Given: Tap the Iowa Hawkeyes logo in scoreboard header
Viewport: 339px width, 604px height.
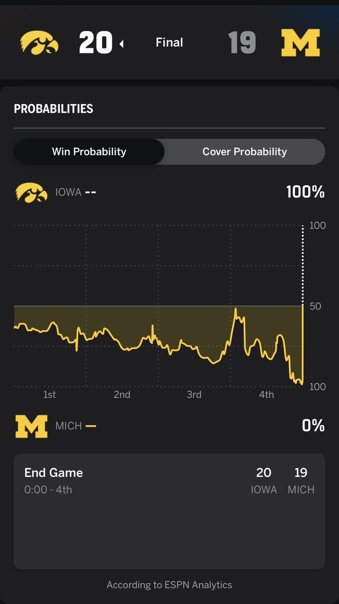Looking at the screenshot, I should point(39,43).
